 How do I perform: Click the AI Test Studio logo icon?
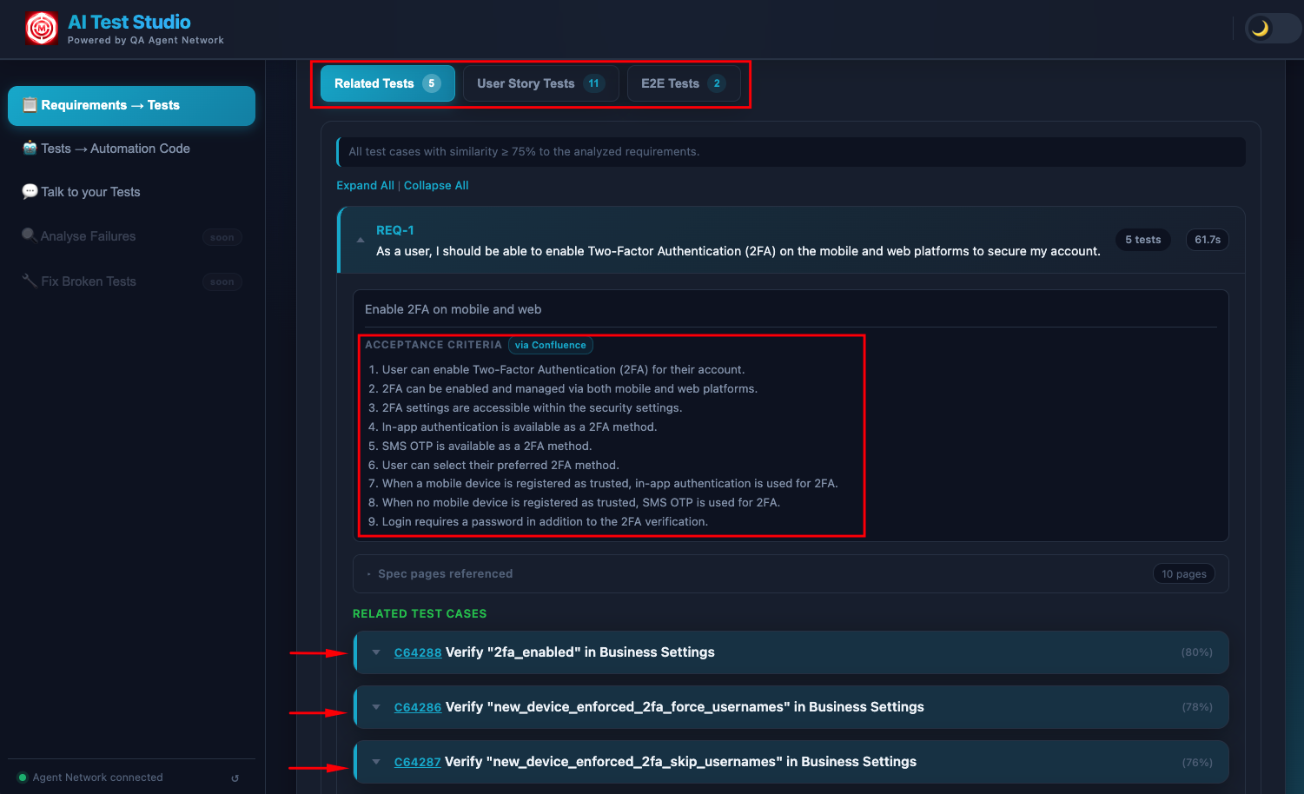42,29
